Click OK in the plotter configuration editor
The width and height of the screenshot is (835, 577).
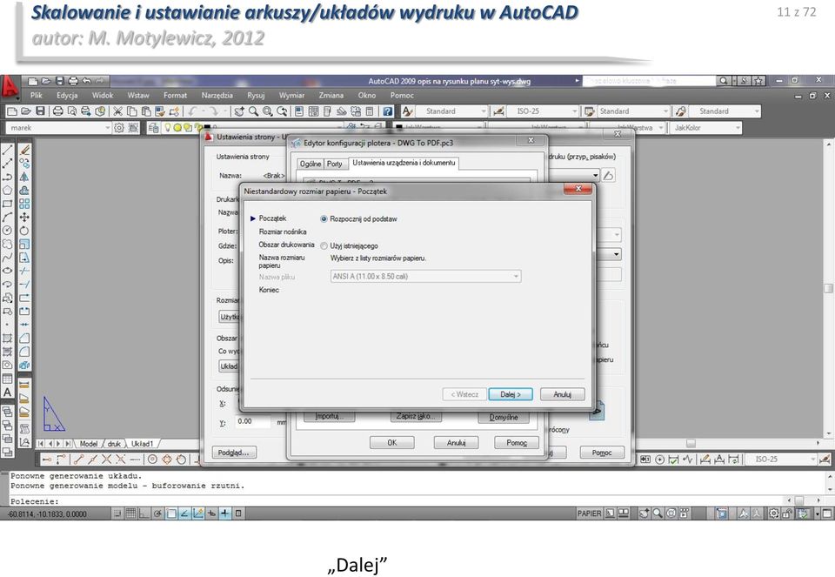click(x=392, y=443)
